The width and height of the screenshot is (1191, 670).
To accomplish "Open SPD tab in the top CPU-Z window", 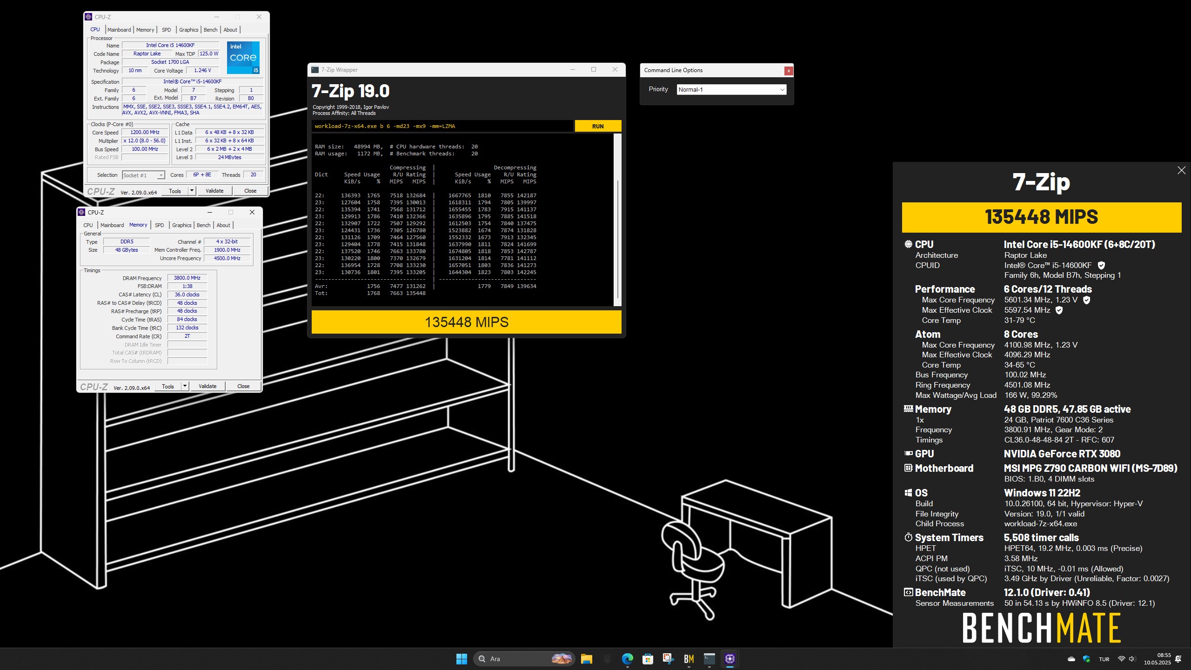I will tap(166, 30).
